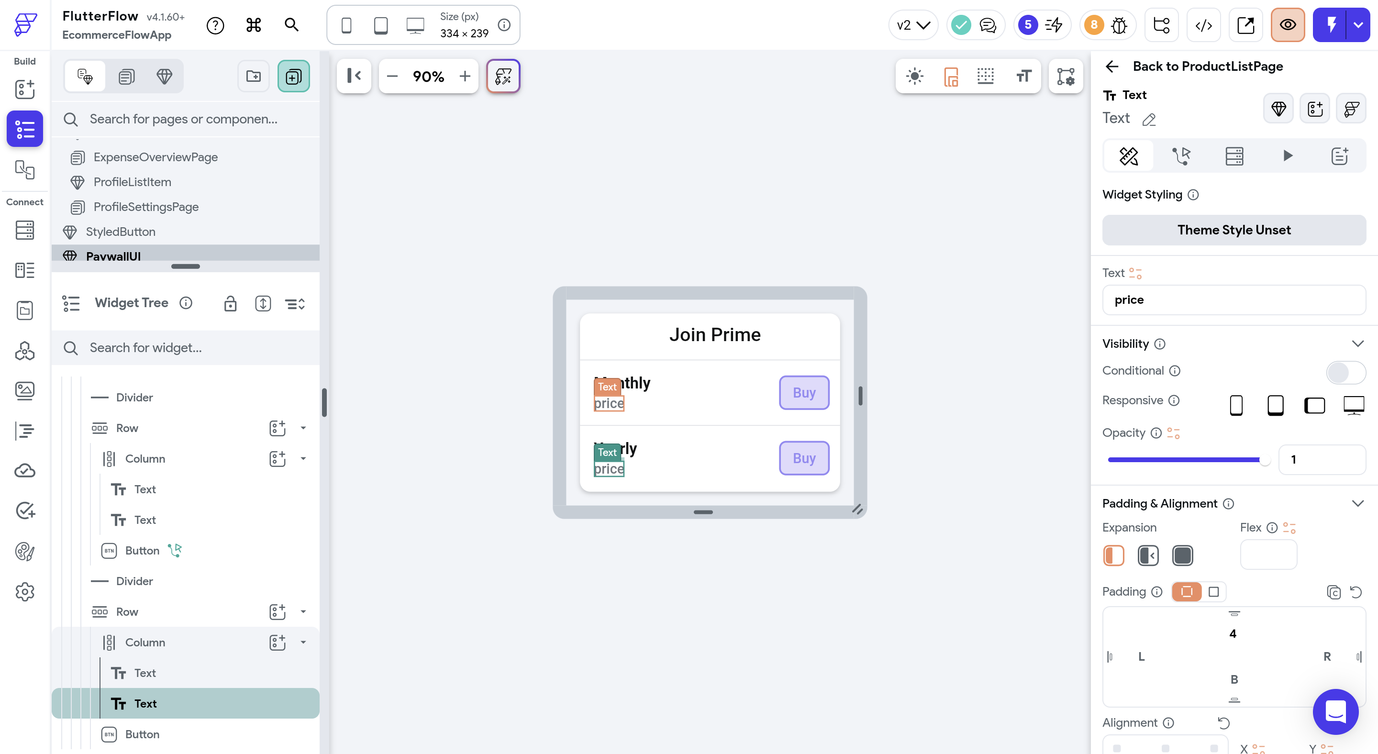Open ExpenseOverviewPage in page list
The image size is (1378, 754).
click(x=155, y=157)
